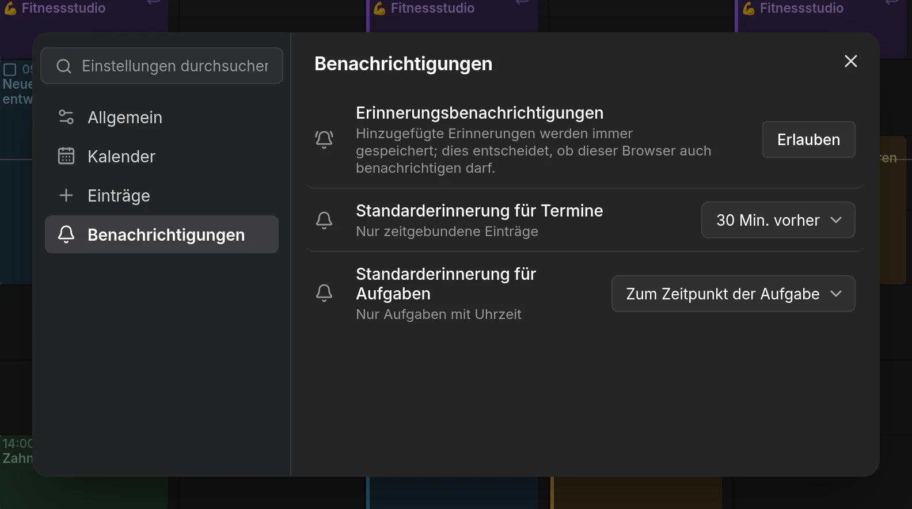Viewport: 912px width, 509px height.
Task: Click the Standarderinnerung für Aufgaben label
Action: point(446,284)
